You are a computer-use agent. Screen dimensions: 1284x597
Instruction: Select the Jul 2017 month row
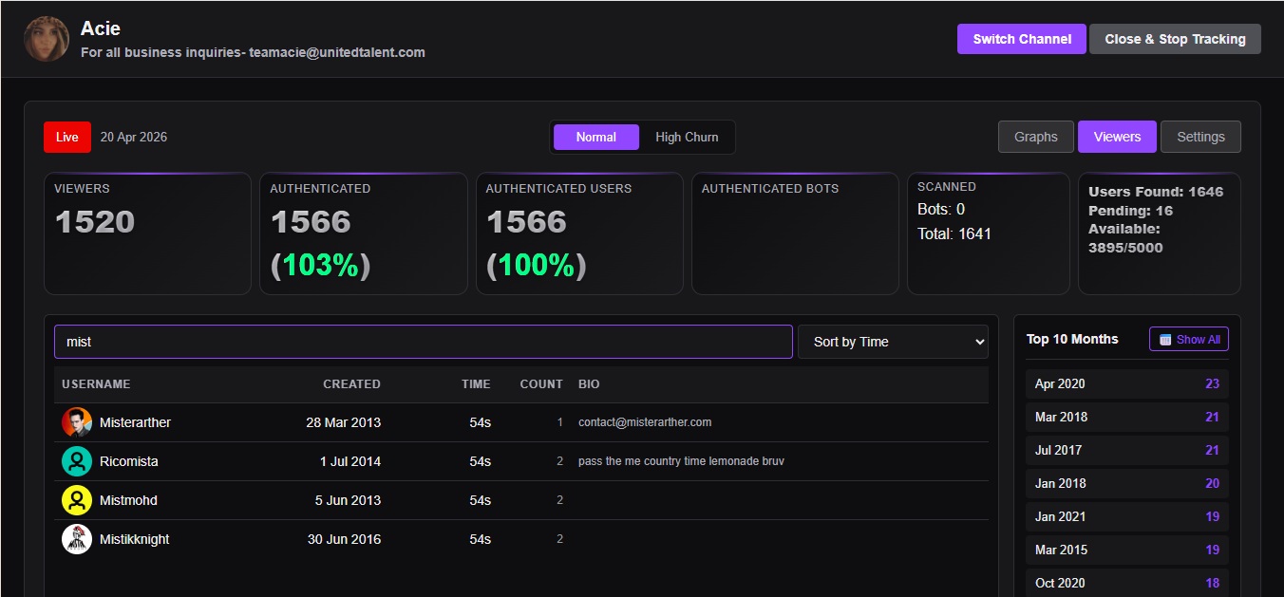coord(1127,450)
